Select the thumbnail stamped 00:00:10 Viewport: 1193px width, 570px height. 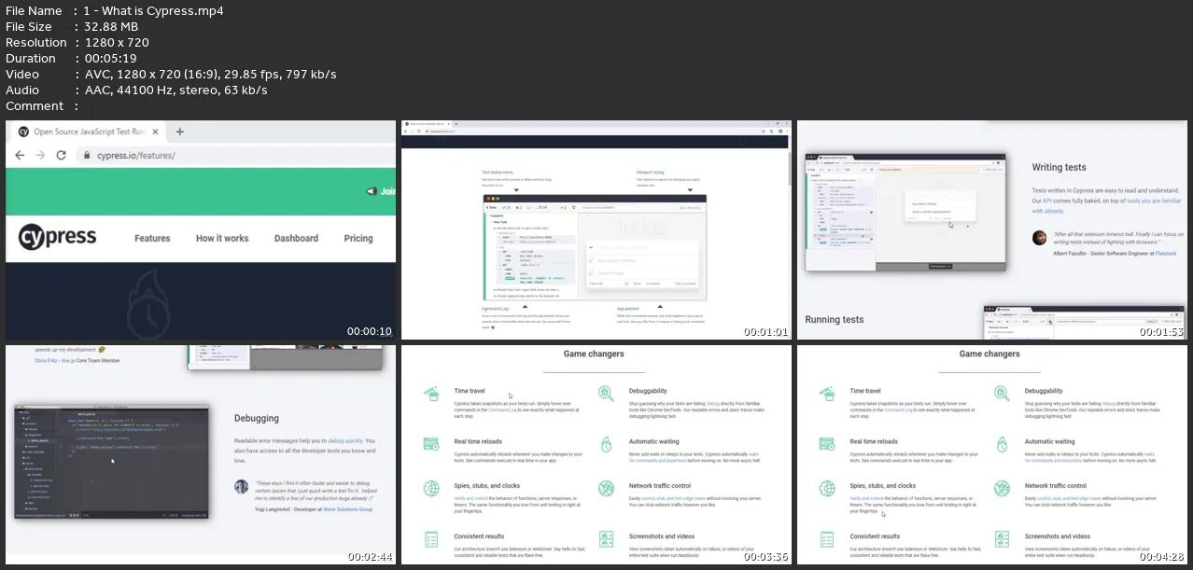(201, 230)
